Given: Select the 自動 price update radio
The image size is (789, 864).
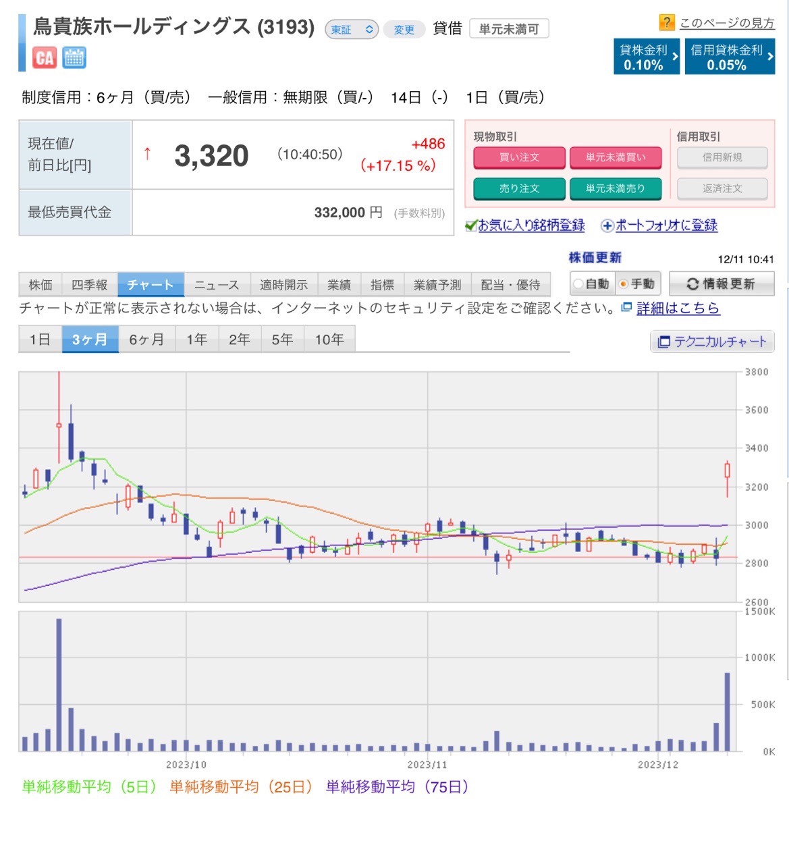Looking at the screenshot, I should pos(578,284).
